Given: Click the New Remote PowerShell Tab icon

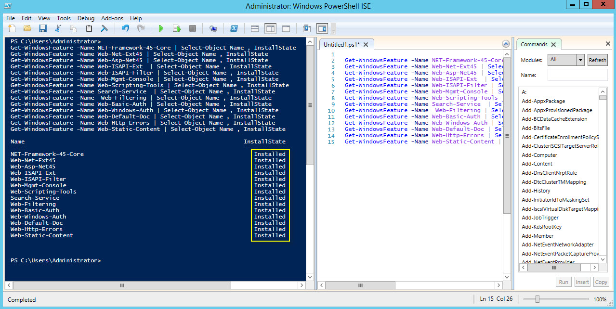Looking at the screenshot, I should 212,28.
